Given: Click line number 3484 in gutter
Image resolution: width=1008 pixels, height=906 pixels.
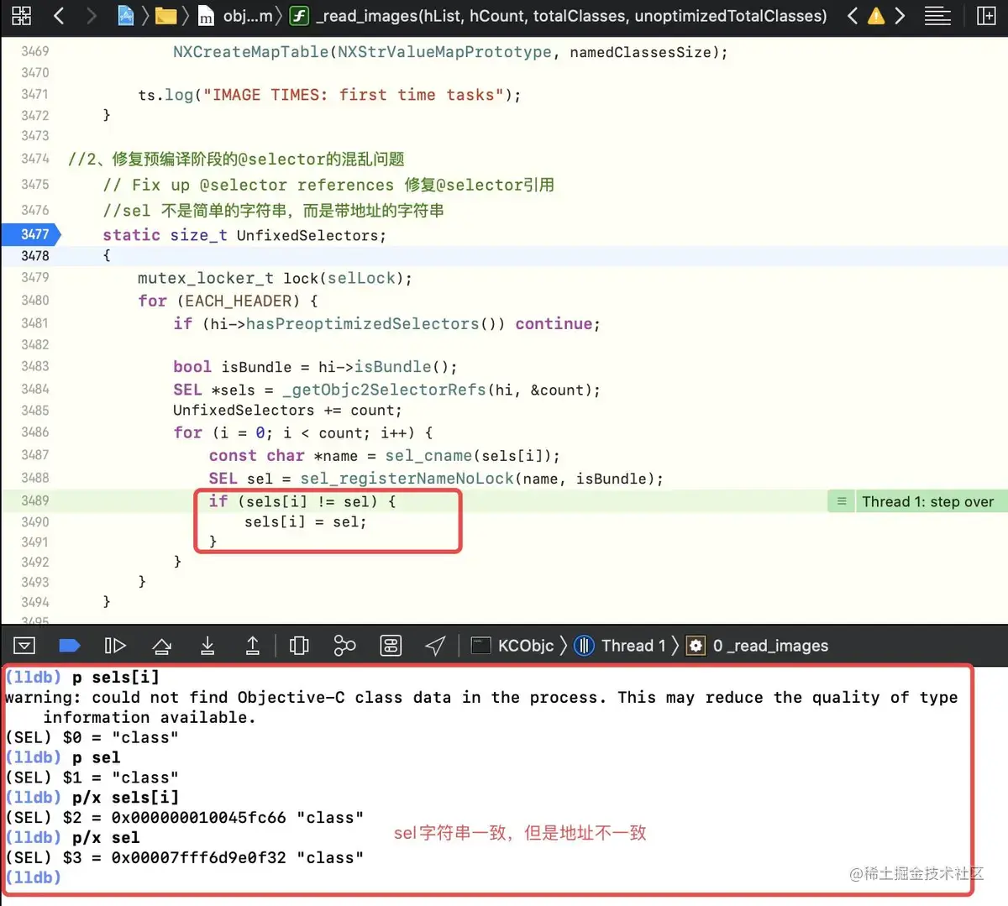Looking at the screenshot, I should click(35, 389).
